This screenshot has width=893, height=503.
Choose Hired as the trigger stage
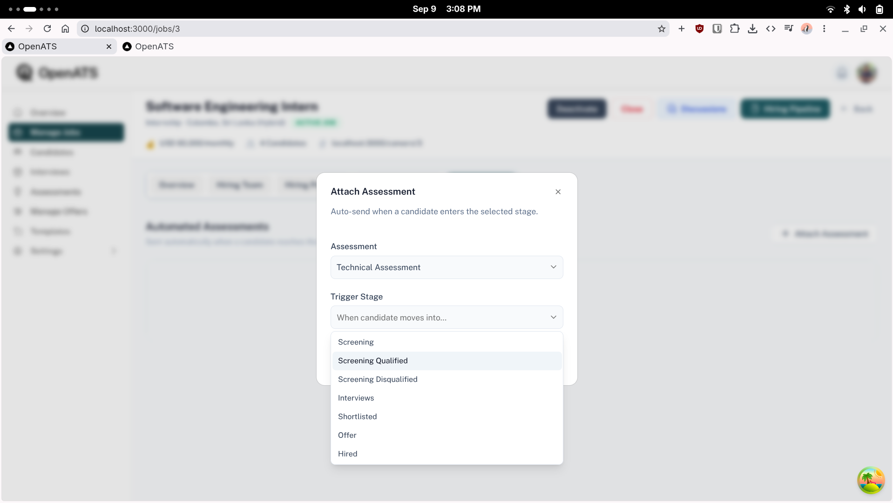coord(446,454)
